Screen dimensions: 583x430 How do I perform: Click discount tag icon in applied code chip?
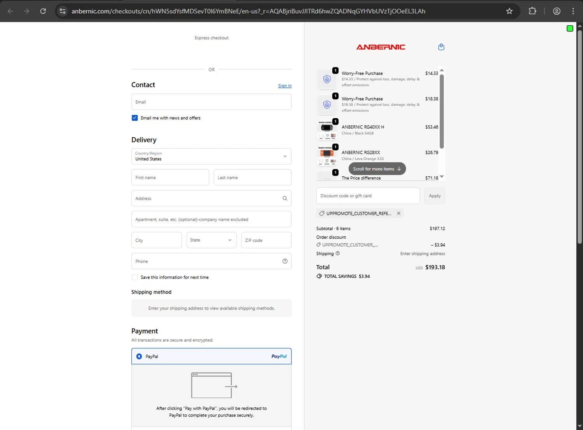pyautogui.click(x=321, y=213)
